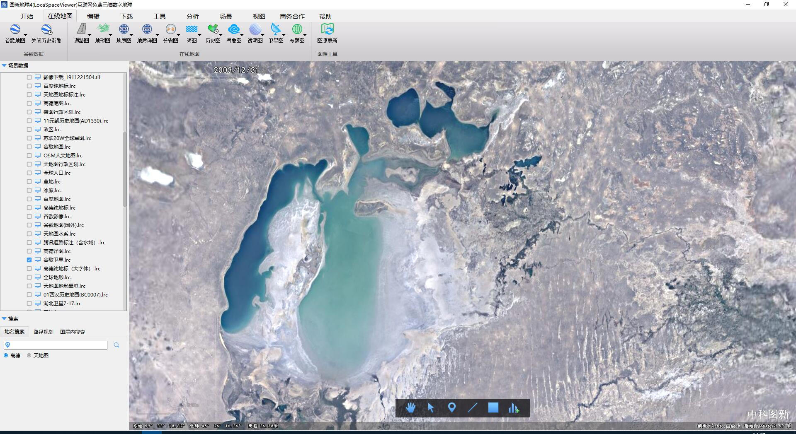The height and width of the screenshot is (434, 796).
Task: Select the 卫星图 satellite map icon
Action: point(276,29)
